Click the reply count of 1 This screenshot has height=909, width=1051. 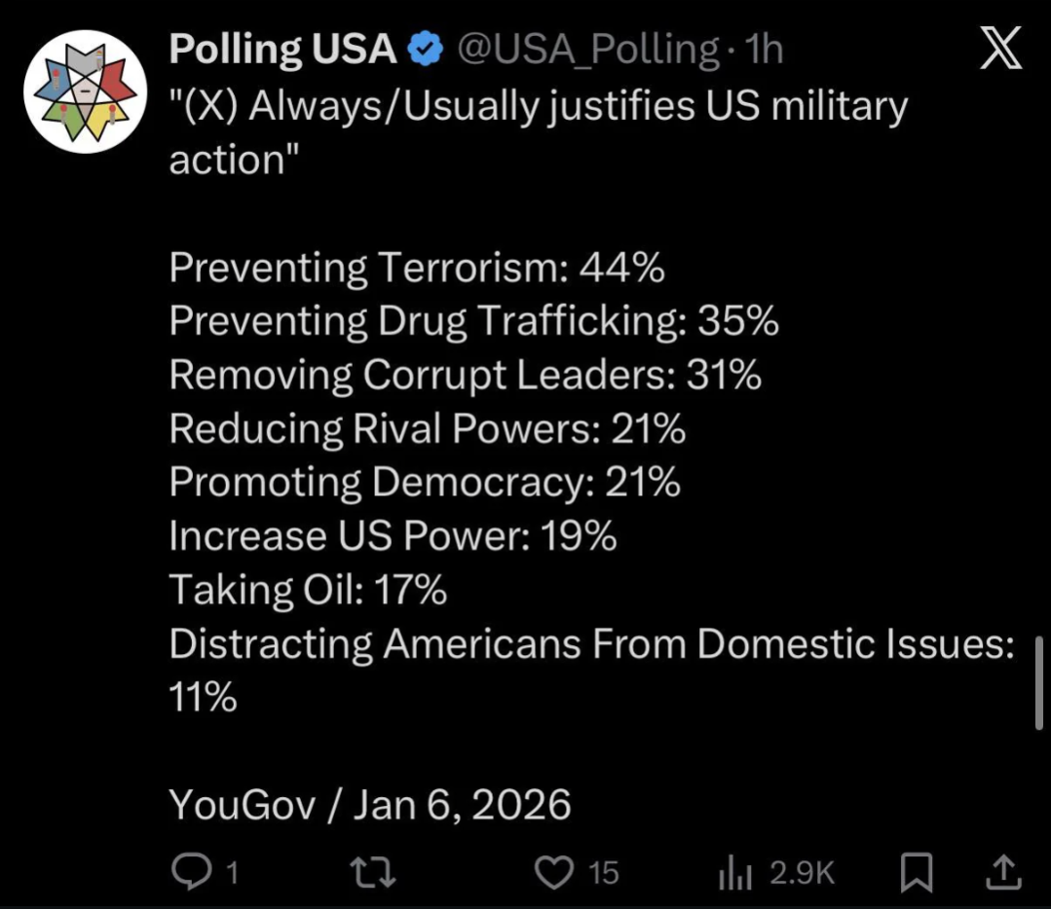(x=232, y=872)
